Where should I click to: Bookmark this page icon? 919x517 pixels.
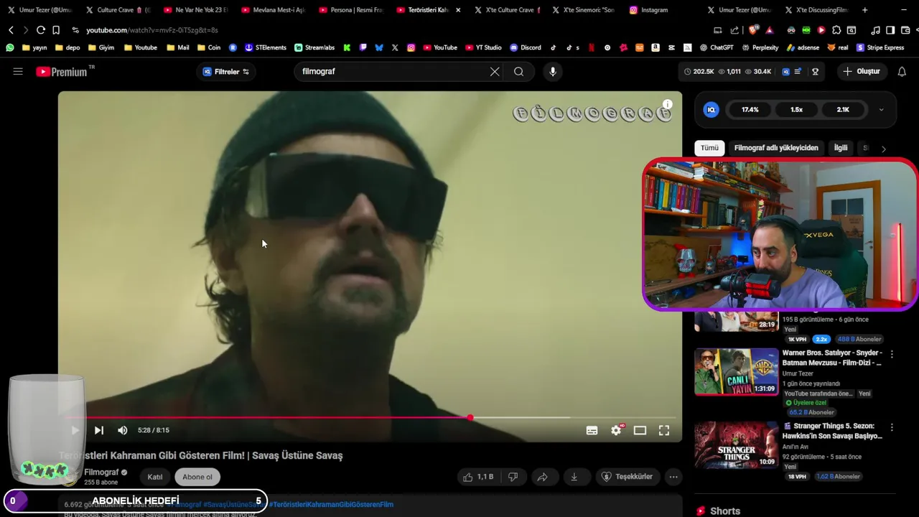[x=56, y=30]
